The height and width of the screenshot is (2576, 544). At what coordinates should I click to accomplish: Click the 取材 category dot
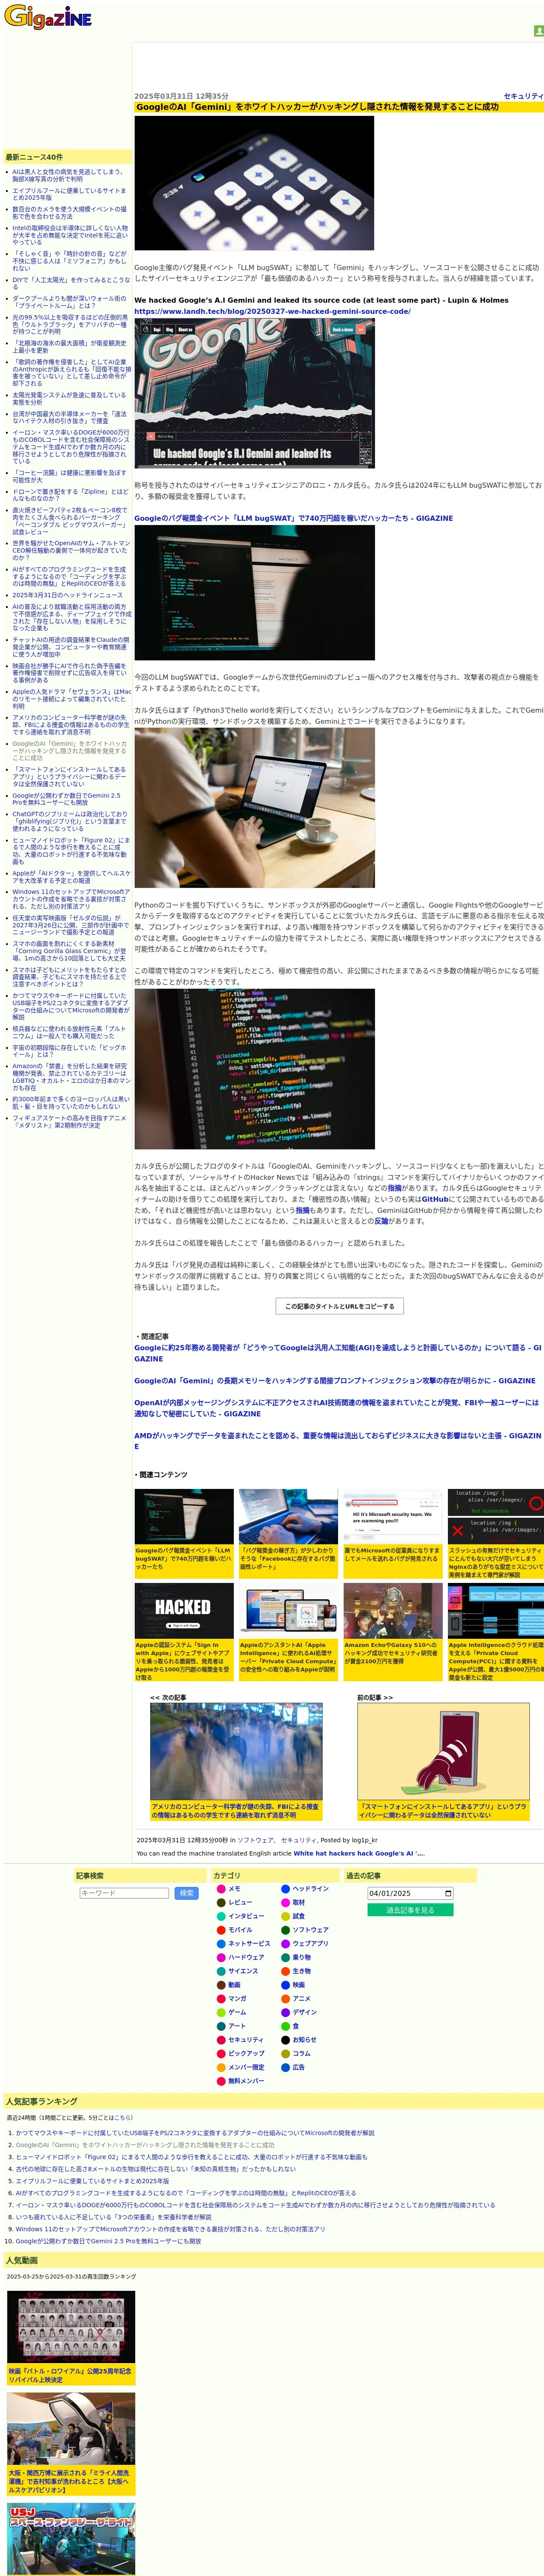click(285, 1903)
